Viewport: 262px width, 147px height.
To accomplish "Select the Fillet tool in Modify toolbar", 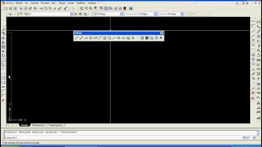I will pyautogui.click(x=3, y=96).
